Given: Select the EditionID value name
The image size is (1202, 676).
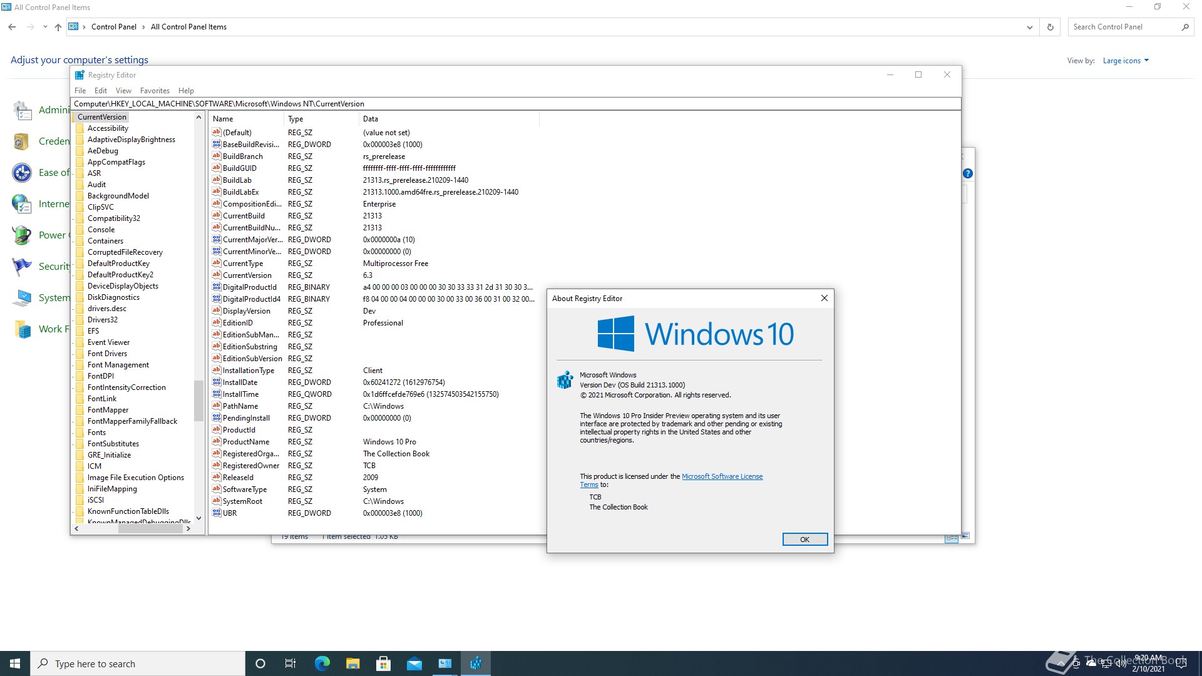Looking at the screenshot, I should 238,323.
